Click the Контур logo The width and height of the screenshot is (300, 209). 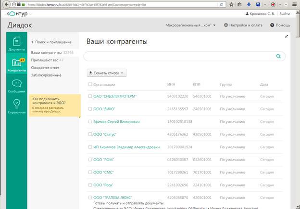17,14
